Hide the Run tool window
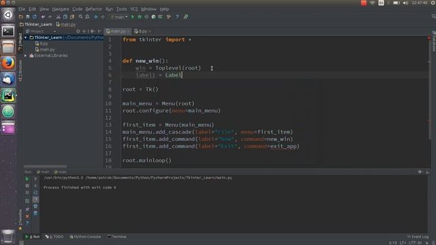This screenshot has width=436, height=245. 427,172
